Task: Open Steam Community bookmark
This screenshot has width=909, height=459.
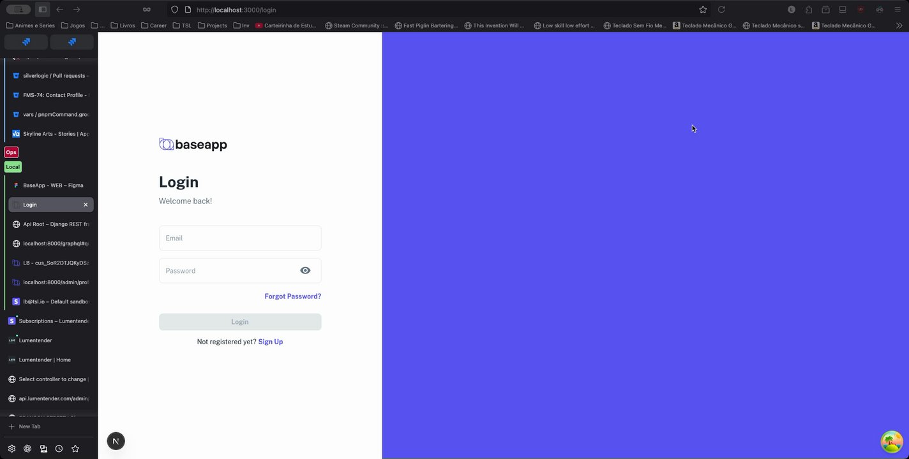Action: point(356,25)
